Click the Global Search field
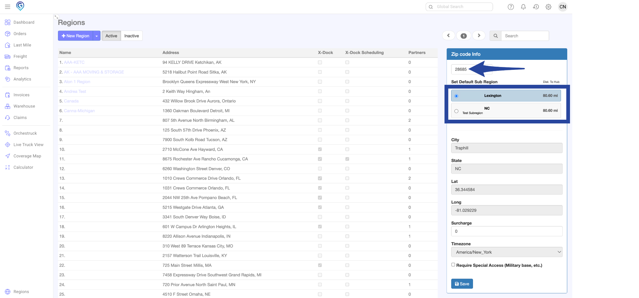Screen dimensions: 639x298 click(462, 7)
